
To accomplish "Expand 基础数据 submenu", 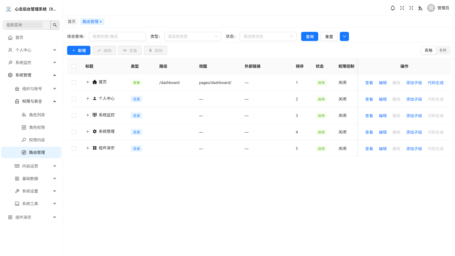I will [x=31, y=179].
